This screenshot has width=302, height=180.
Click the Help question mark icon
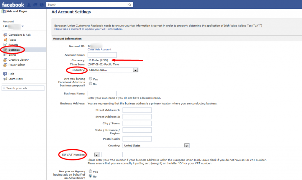click(5, 74)
